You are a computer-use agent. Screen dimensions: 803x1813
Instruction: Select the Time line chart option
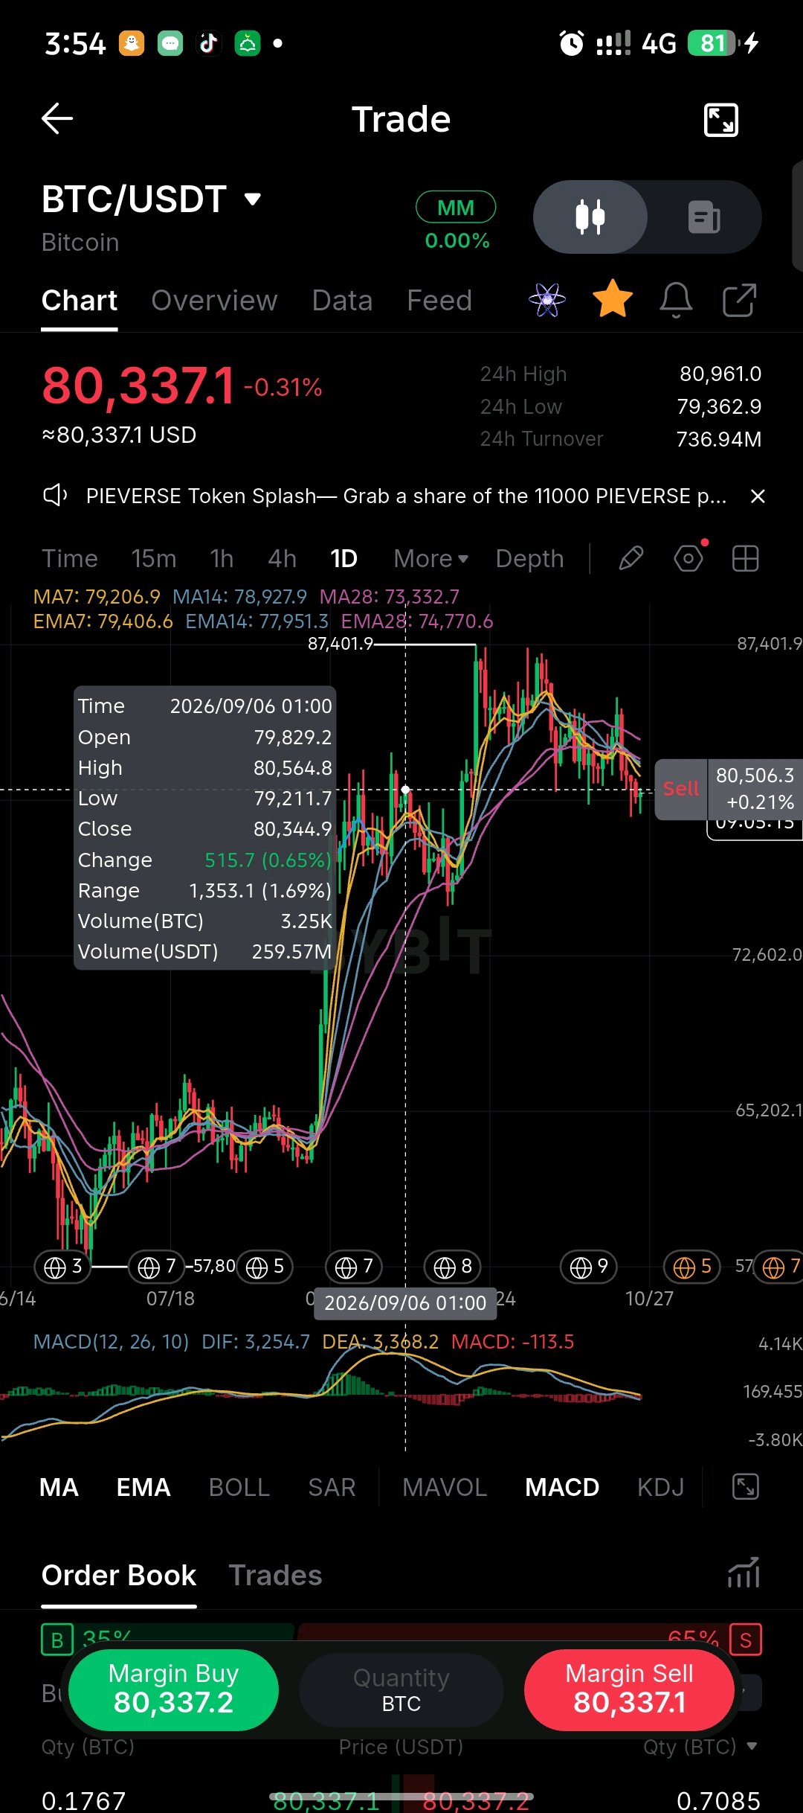click(x=70, y=558)
